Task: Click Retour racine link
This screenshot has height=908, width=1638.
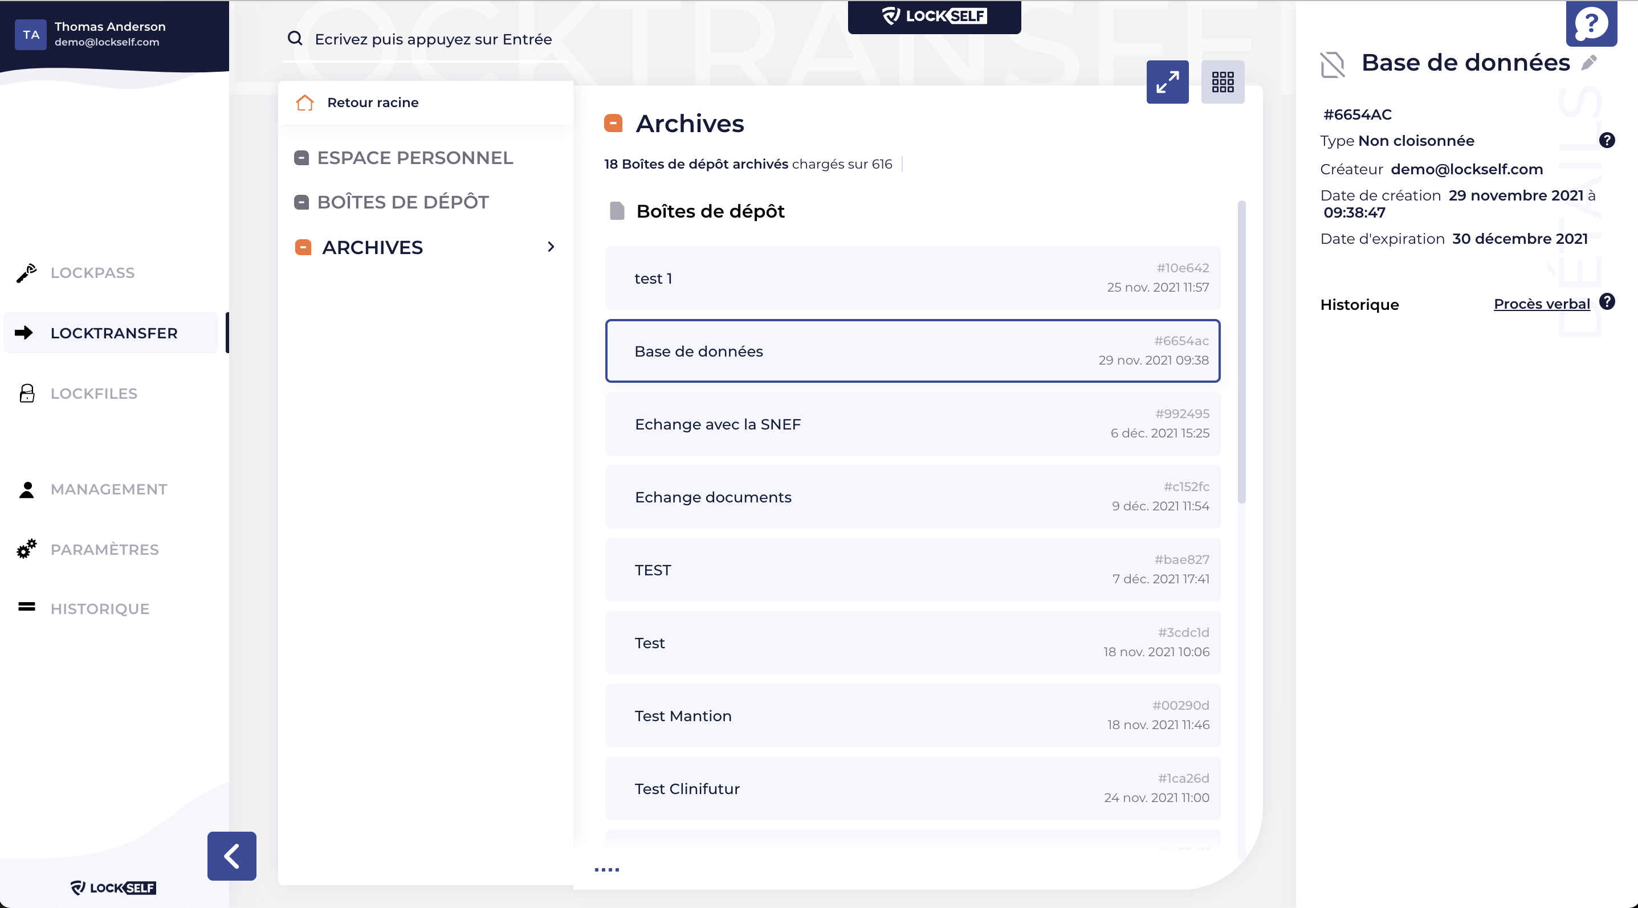Action: (x=373, y=103)
